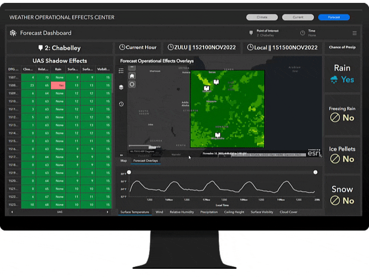Screen dimensions: 369x277
Task: Click the Rain Yes indicator card
Action: [x=342, y=74]
